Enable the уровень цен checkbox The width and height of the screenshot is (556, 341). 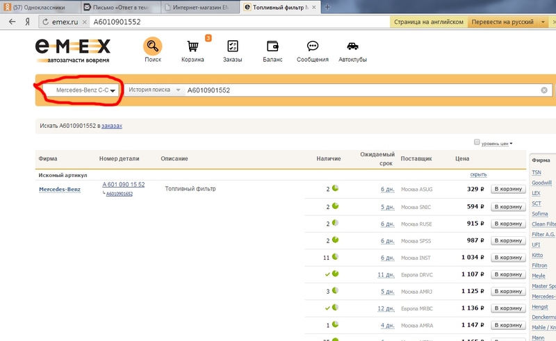click(477, 142)
